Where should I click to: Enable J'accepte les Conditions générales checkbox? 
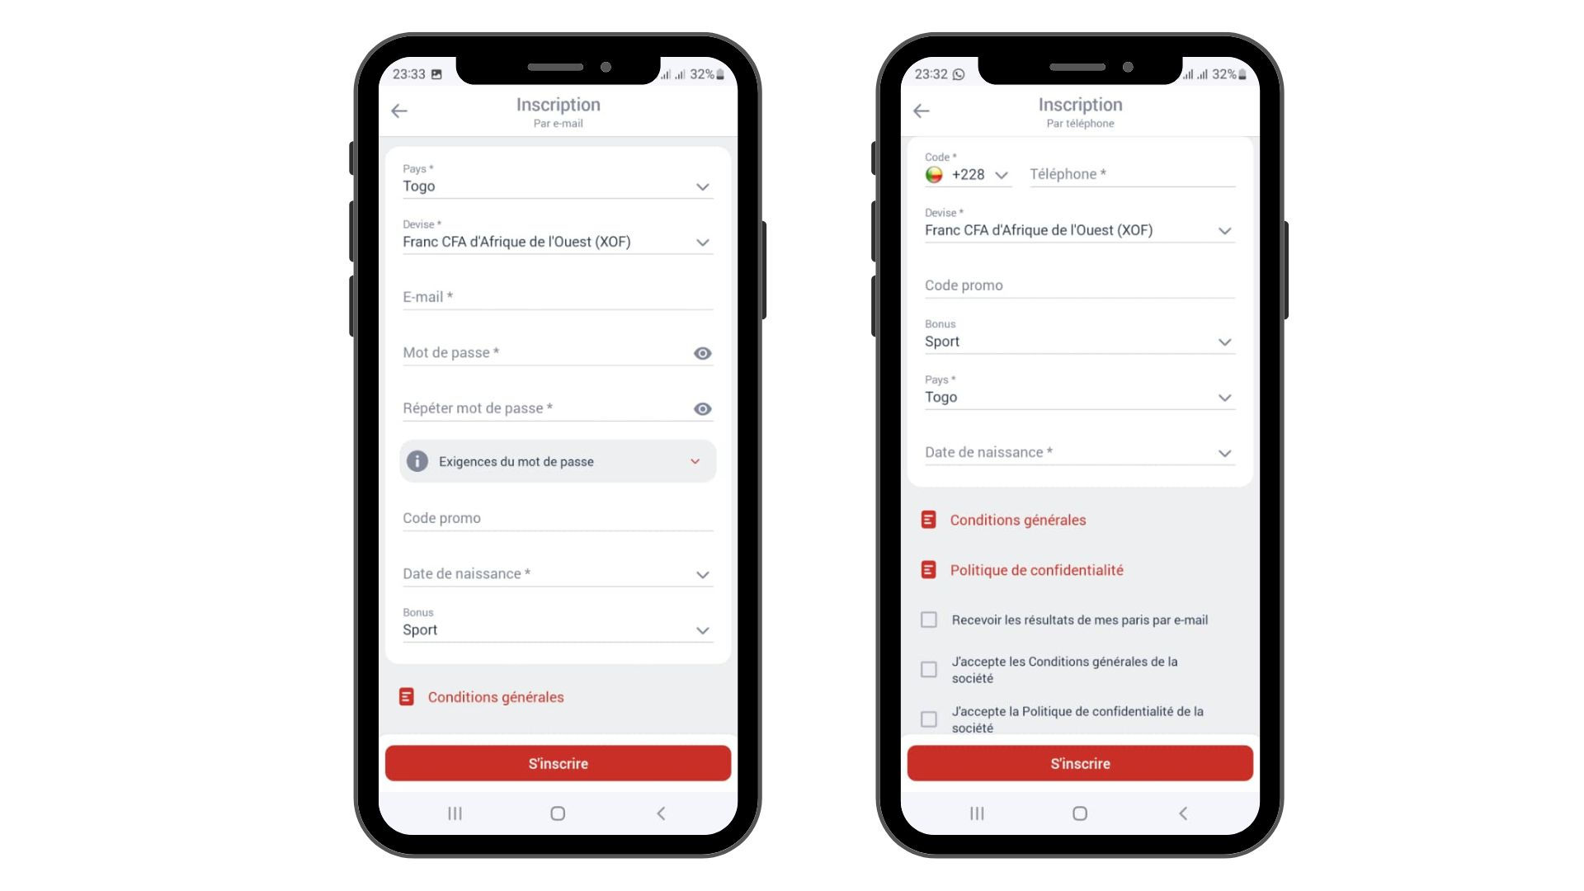point(929,668)
